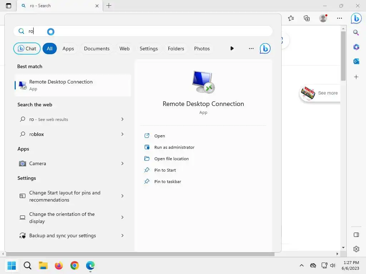Click the Windows Start button
The width and height of the screenshot is (366, 274).
tap(11, 265)
